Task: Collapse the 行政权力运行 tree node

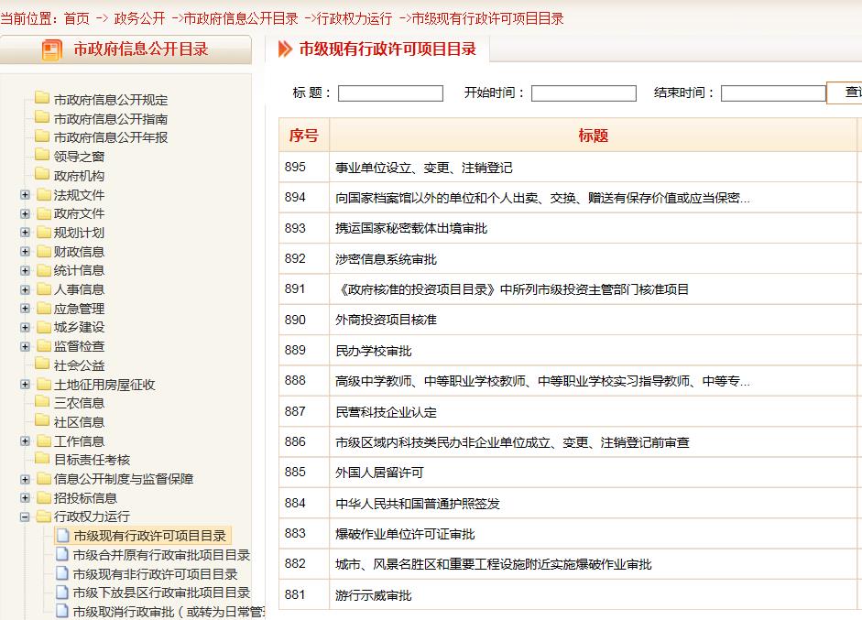Action: (x=25, y=517)
